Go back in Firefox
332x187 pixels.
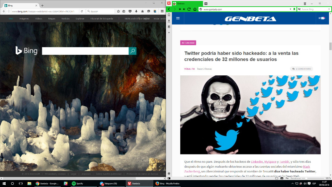pyautogui.click(x=4, y=11)
